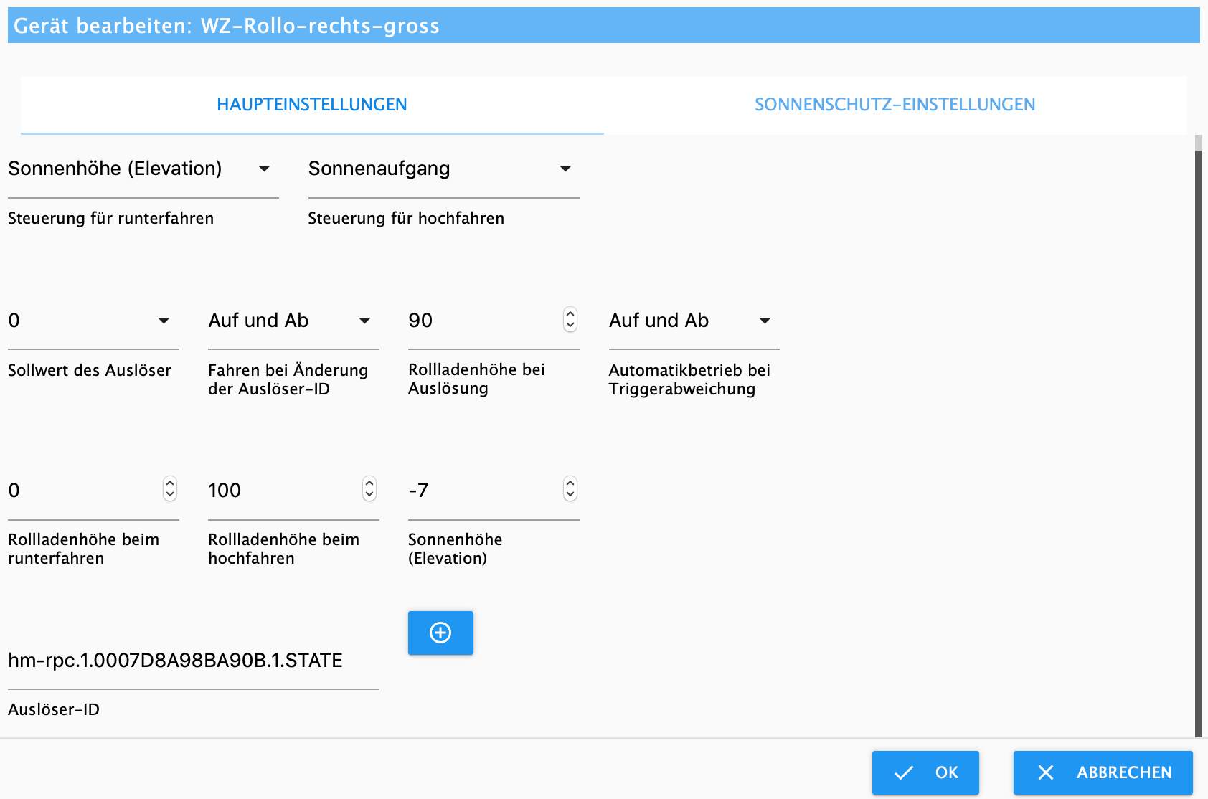
Task: Click the checkmark OK button
Action: [925, 772]
